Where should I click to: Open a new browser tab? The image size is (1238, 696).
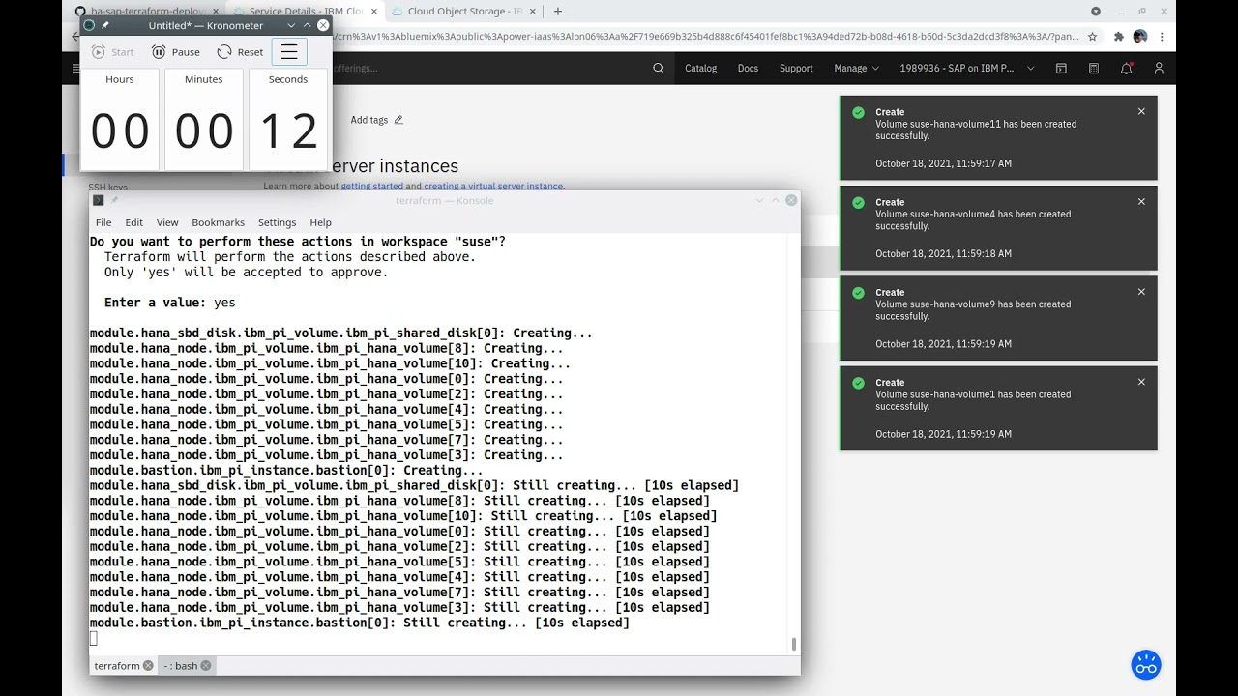click(x=557, y=12)
